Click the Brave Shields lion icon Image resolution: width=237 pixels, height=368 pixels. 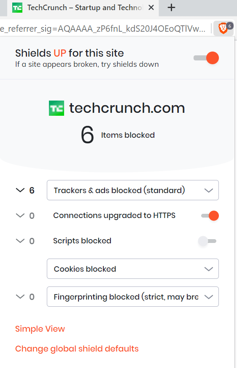tap(224, 28)
